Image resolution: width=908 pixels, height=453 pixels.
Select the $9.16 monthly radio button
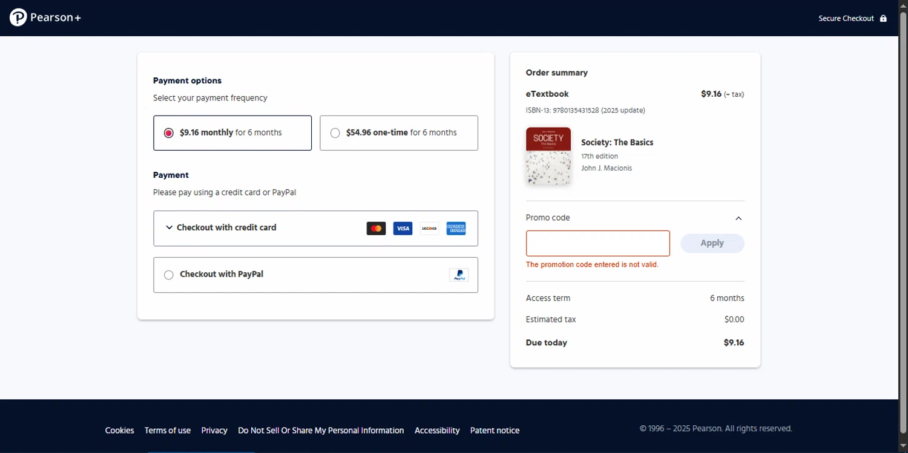[169, 133]
